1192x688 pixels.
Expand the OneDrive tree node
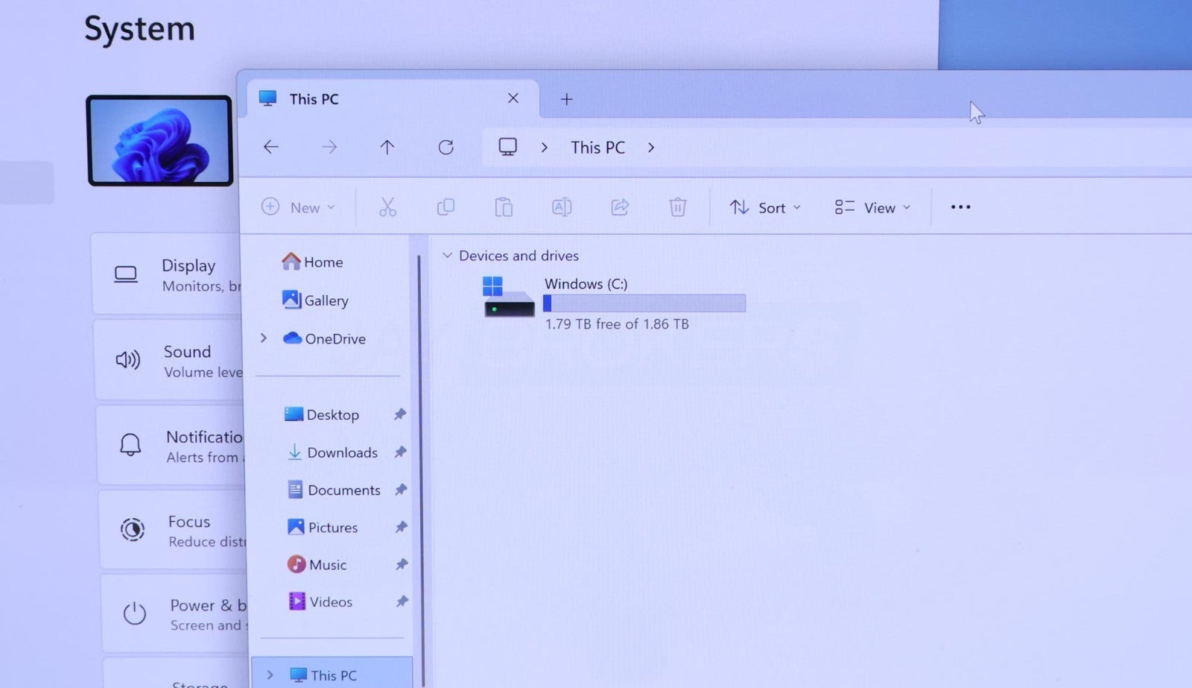pyautogui.click(x=264, y=338)
